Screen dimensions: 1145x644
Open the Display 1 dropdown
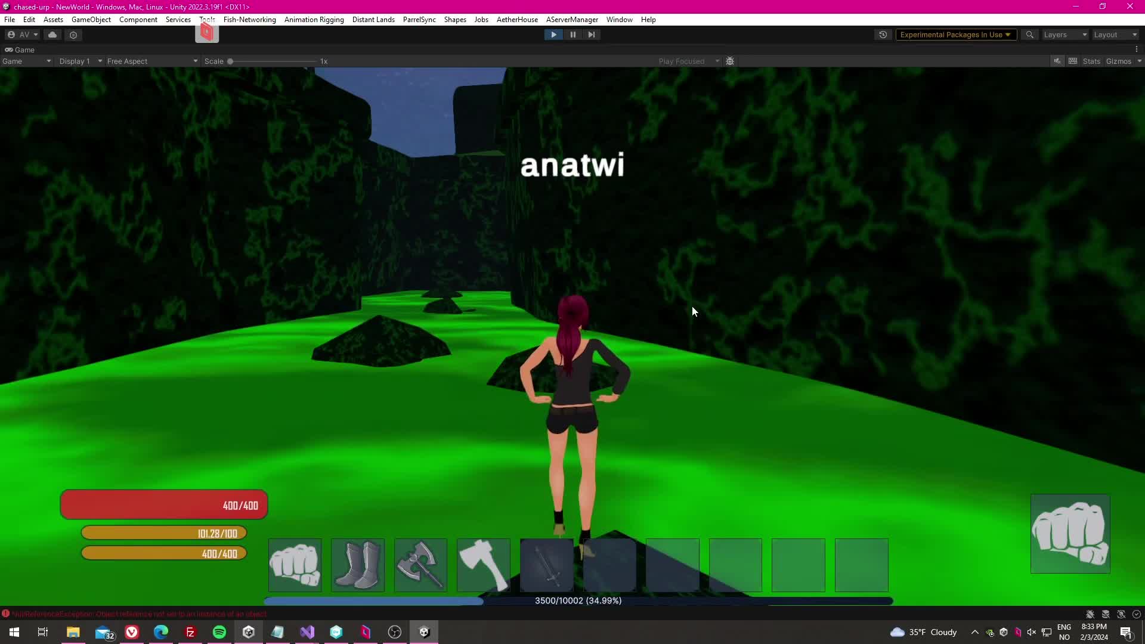81,61
